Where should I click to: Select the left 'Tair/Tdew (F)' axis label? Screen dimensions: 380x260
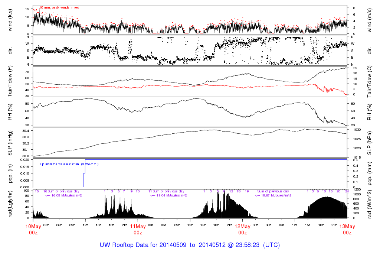(11, 81)
